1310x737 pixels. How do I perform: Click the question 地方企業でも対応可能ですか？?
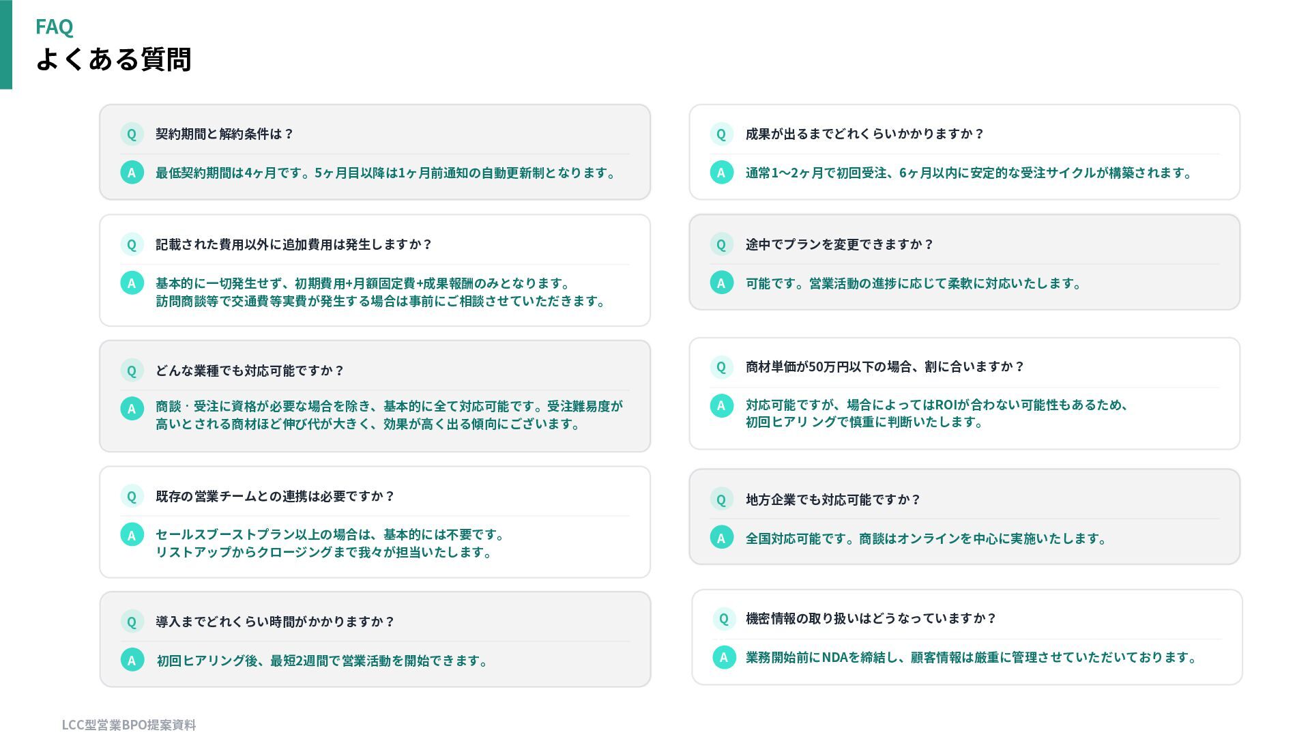click(x=832, y=500)
